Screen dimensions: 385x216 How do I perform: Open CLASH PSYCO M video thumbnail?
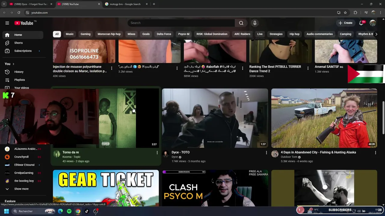tap(215, 188)
